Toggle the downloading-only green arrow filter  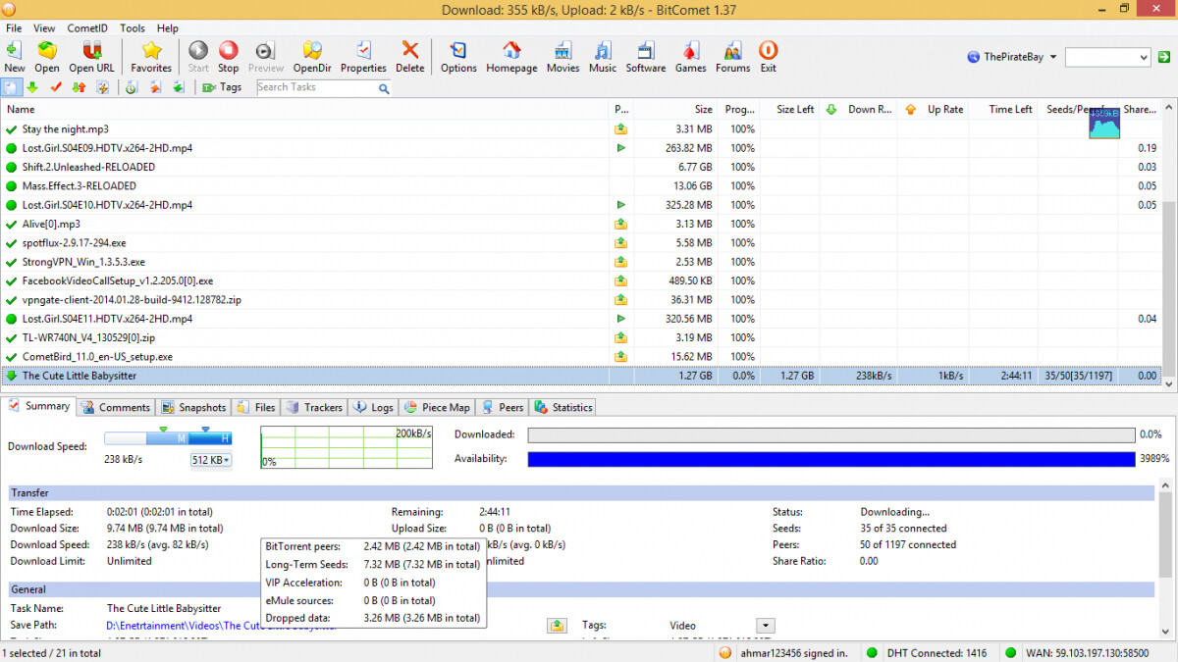[x=32, y=87]
